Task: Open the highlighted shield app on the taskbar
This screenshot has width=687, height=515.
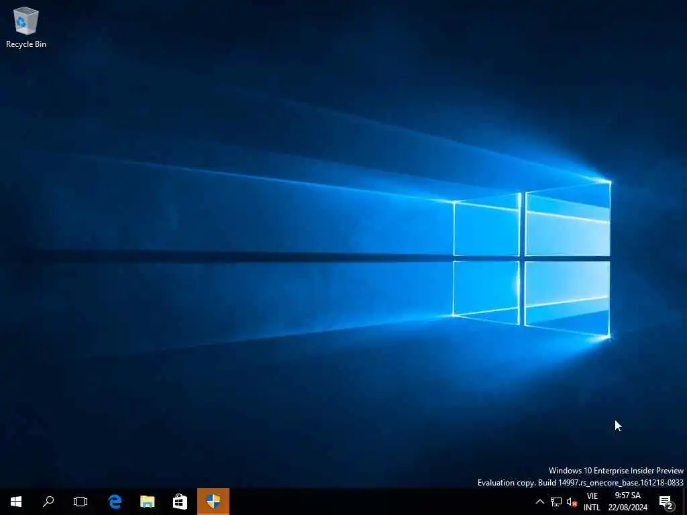Action: tap(213, 502)
